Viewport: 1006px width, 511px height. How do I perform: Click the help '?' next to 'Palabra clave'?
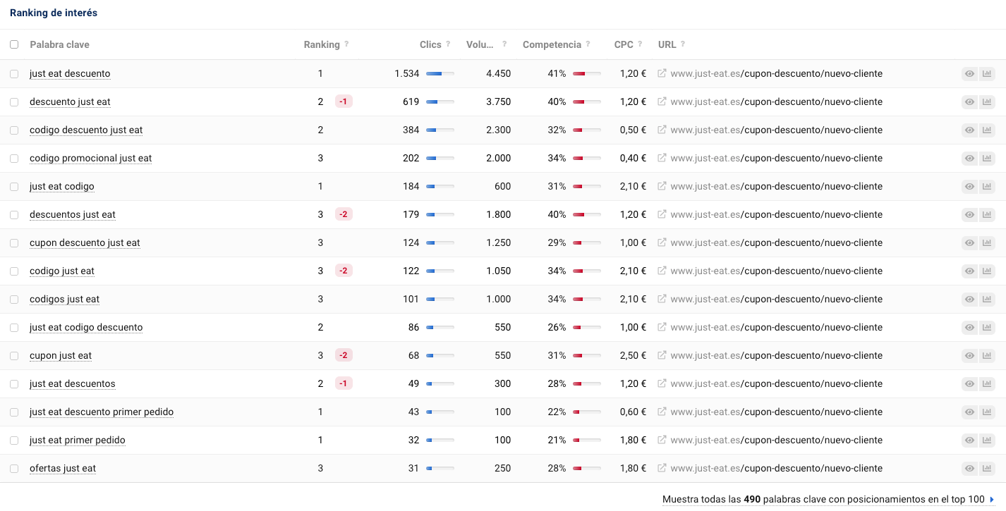[97, 44]
